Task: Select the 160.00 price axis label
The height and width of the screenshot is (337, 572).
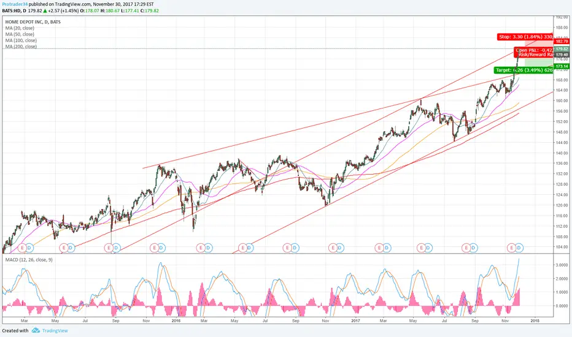Action: tap(562, 100)
